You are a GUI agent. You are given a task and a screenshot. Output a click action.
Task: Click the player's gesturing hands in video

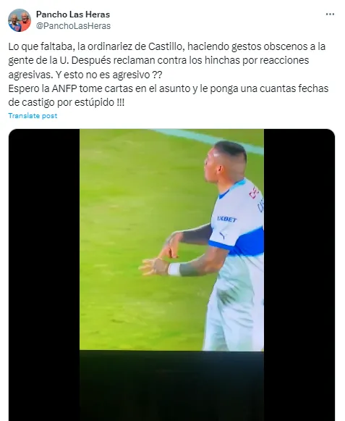[158, 255]
